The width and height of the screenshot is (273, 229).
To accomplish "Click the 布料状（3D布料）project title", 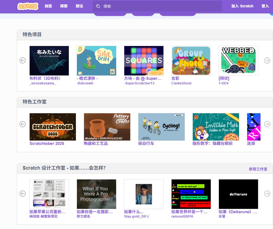I will point(45,78).
